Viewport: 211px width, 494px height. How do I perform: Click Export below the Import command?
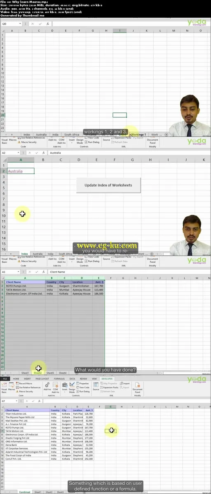pos(125,387)
